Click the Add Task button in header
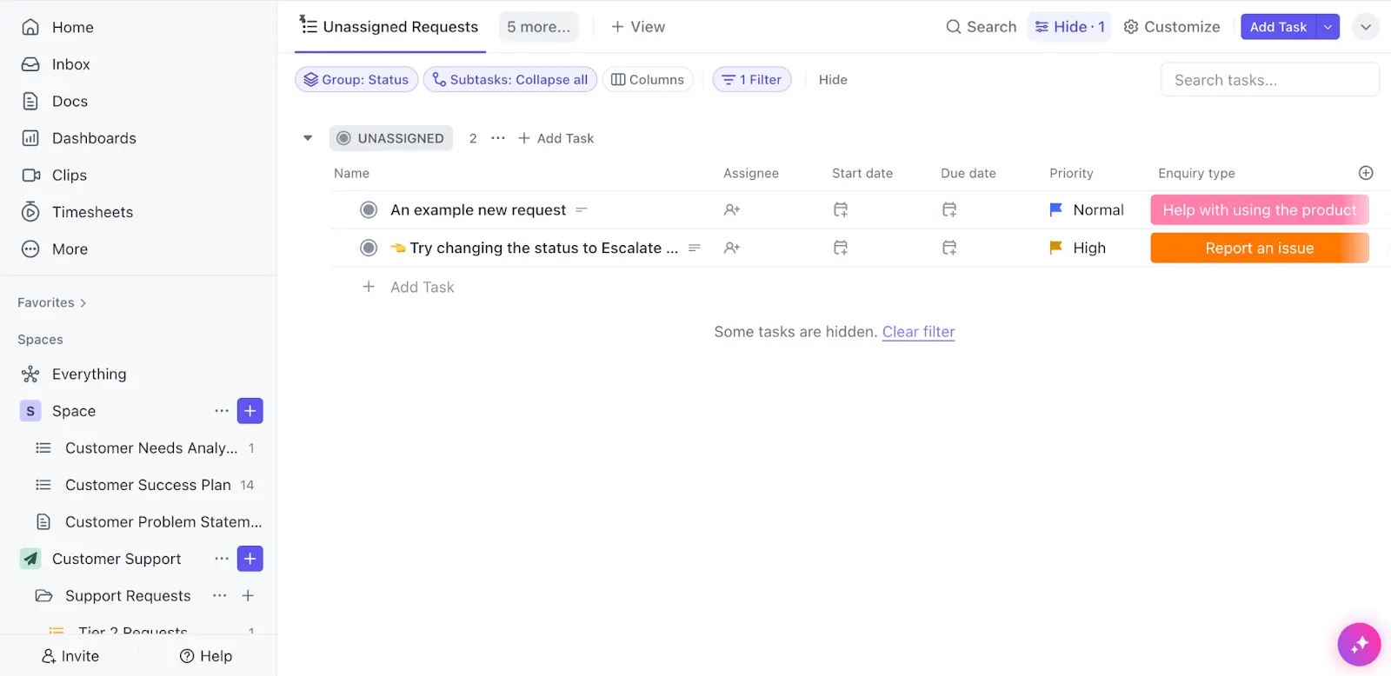The image size is (1391, 676). [x=1278, y=27]
